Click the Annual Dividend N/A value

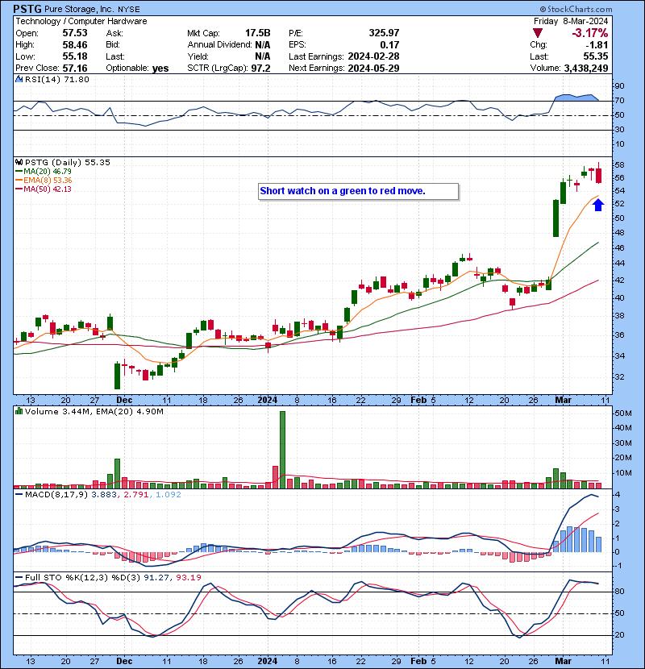263,45
